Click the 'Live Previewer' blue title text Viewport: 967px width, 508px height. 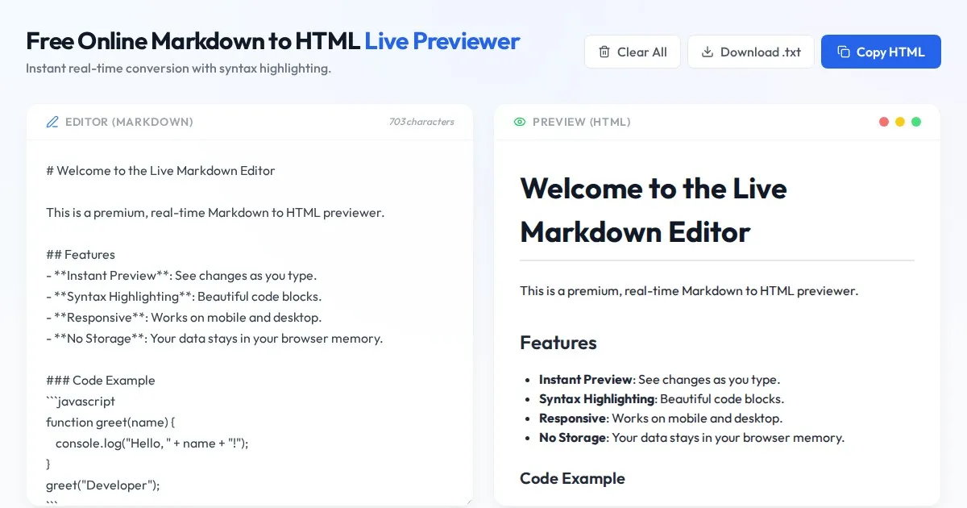[442, 41]
